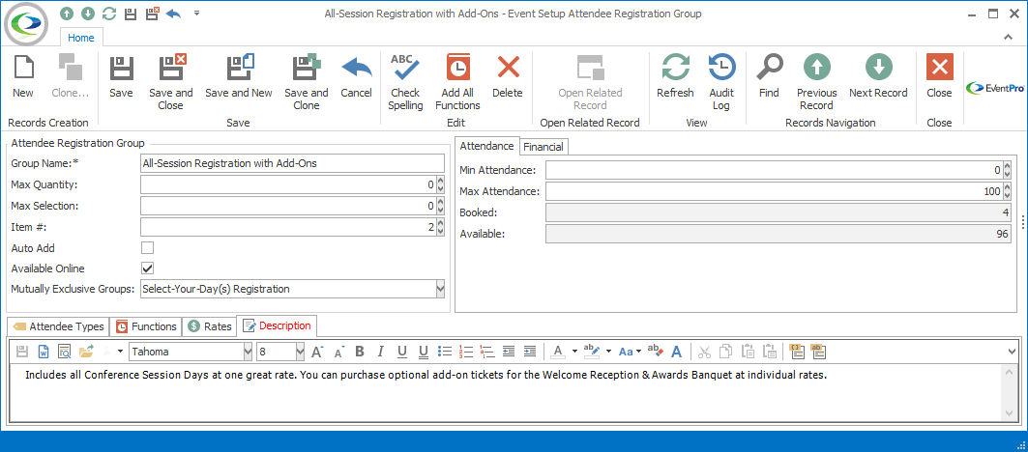
Task: Click quick access Next Record down arrow
Action: click(88, 14)
